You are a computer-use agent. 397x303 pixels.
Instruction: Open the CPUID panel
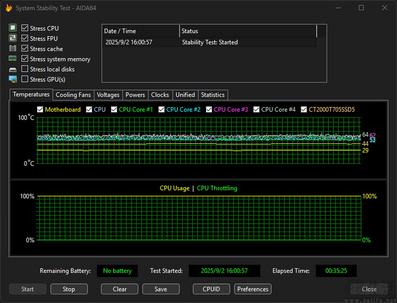coord(211,289)
